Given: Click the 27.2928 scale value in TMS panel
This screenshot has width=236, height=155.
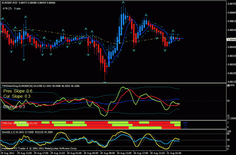Looking at the screenshot, I should 231,118.
